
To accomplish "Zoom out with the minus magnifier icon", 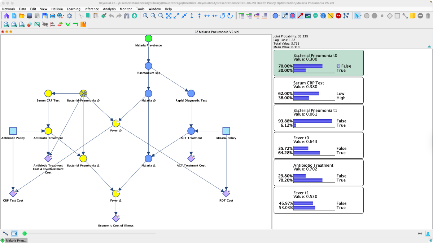I will click(153, 16).
